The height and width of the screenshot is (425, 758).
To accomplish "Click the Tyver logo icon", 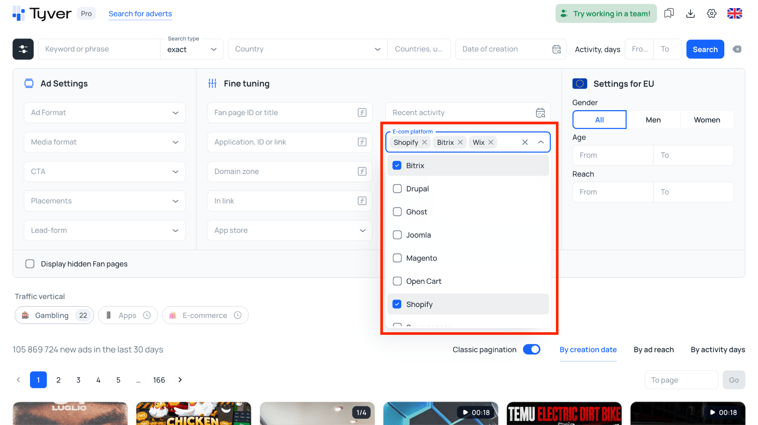I will pos(19,13).
